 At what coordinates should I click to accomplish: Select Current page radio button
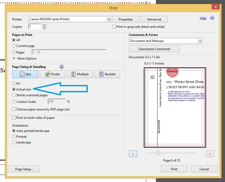click(x=14, y=46)
